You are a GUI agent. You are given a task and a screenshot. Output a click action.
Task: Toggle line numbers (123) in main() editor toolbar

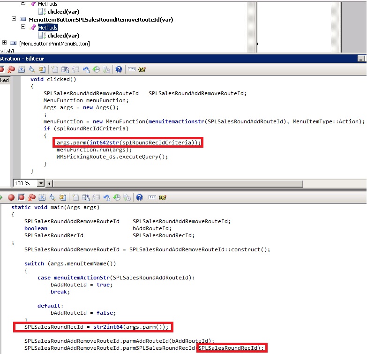pos(152,197)
